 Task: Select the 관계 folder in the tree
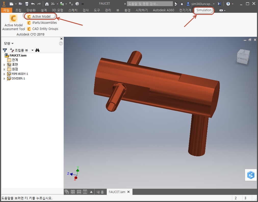point(12,60)
